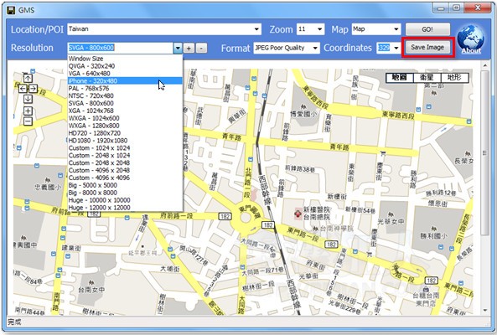Click the 忠義國小 label on the map
The height and width of the screenshot is (335, 497).
coord(48,187)
